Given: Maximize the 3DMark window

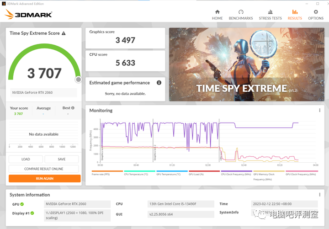Looking at the screenshot, I should tap(318, 4).
